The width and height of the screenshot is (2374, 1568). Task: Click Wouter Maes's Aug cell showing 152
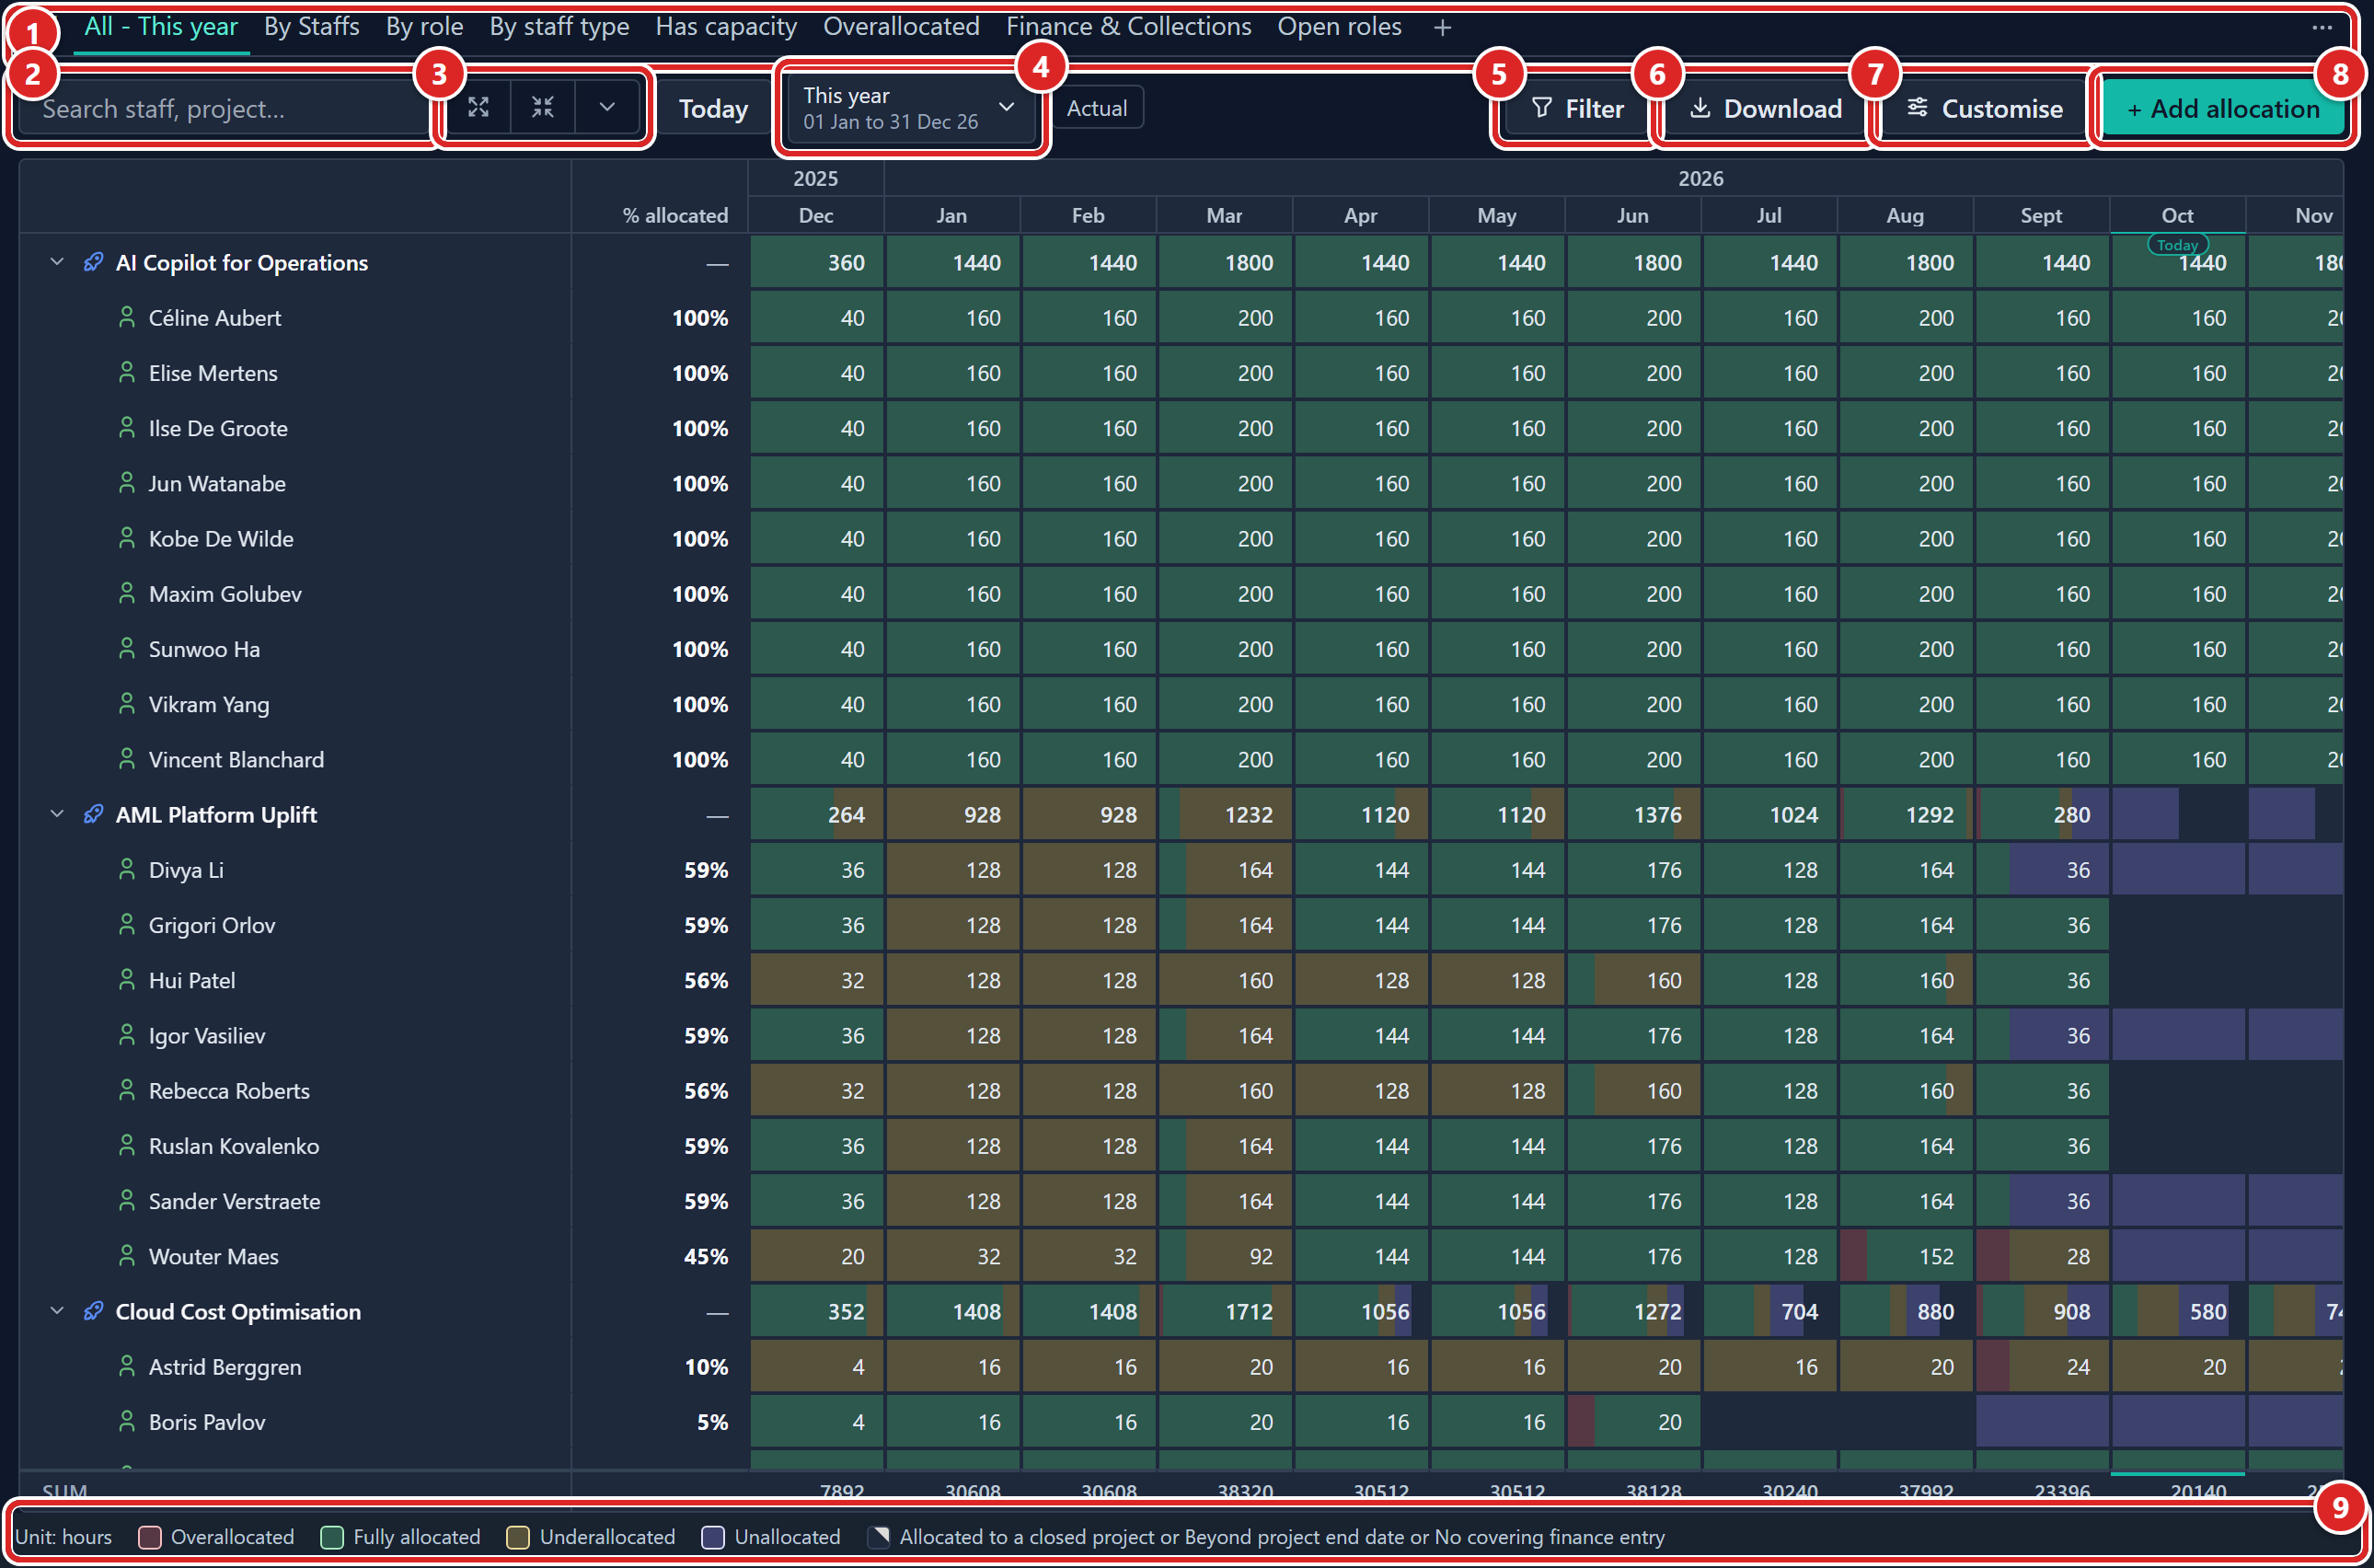pyautogui.click(x=1905, y=1256)
